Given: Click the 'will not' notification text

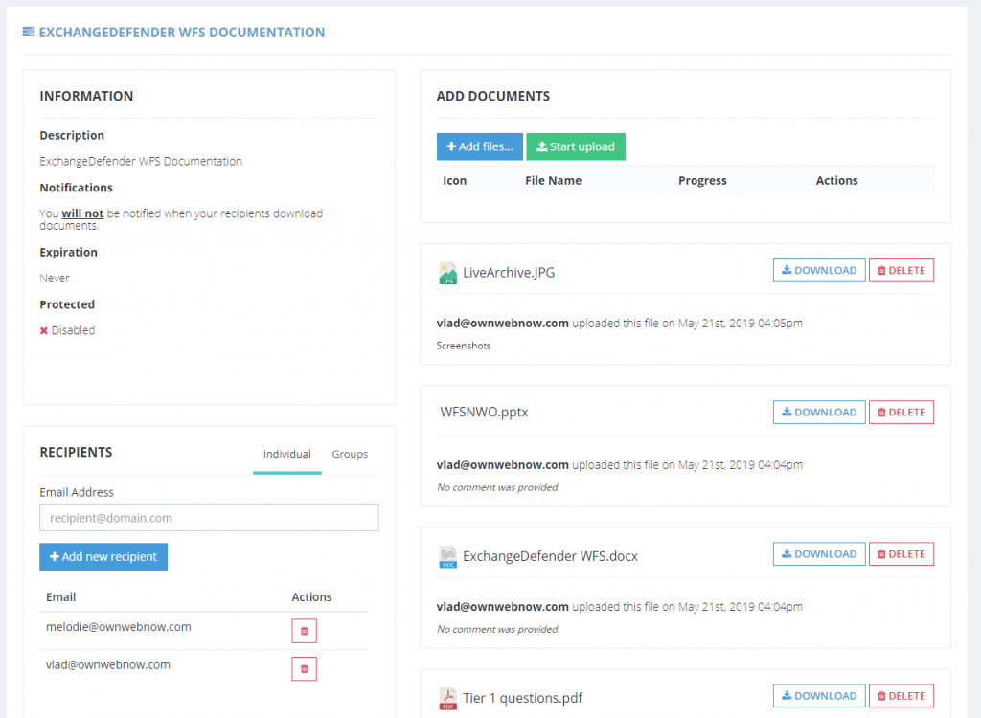Looking at the screenshot, I should [x=82, y=213].
